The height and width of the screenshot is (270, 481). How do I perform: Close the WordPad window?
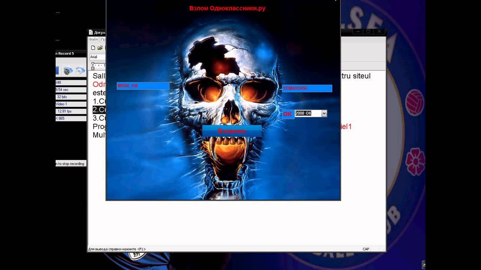tap(379, 31)
